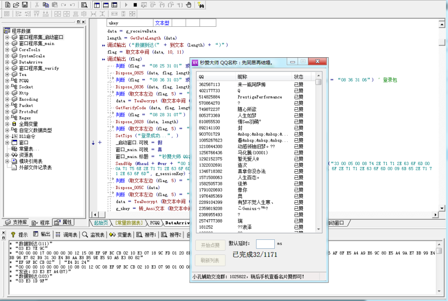448x301 pixels.
Task: Select the ProtoBuf tree item
Action: [x=28, y=111]
